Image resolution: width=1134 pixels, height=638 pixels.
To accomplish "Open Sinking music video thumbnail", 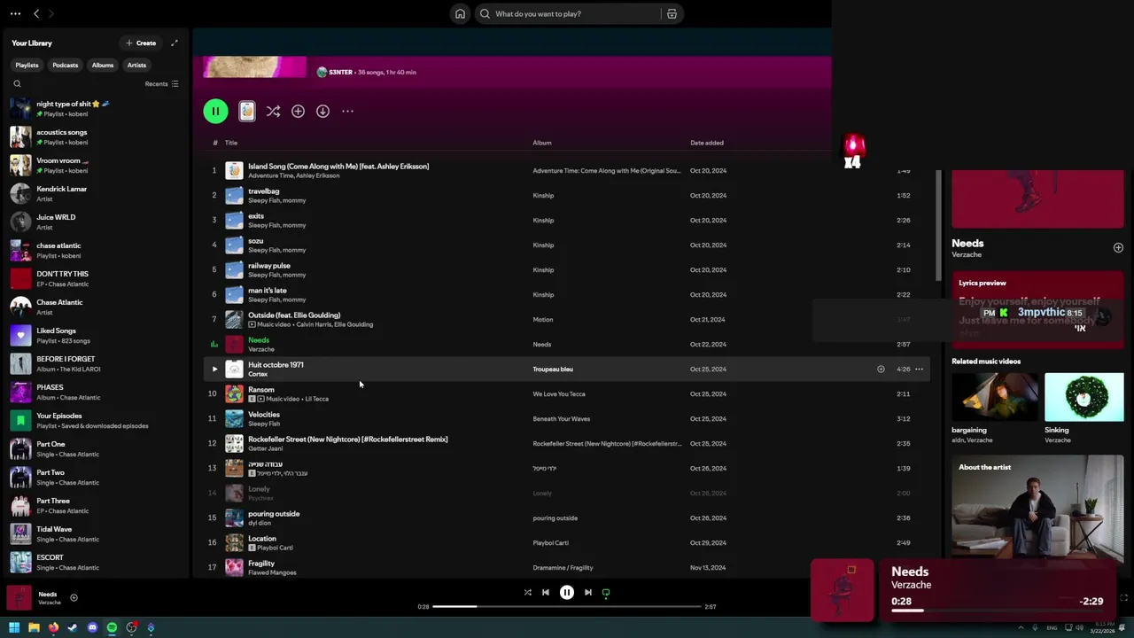I will (x=1084, y=397).
